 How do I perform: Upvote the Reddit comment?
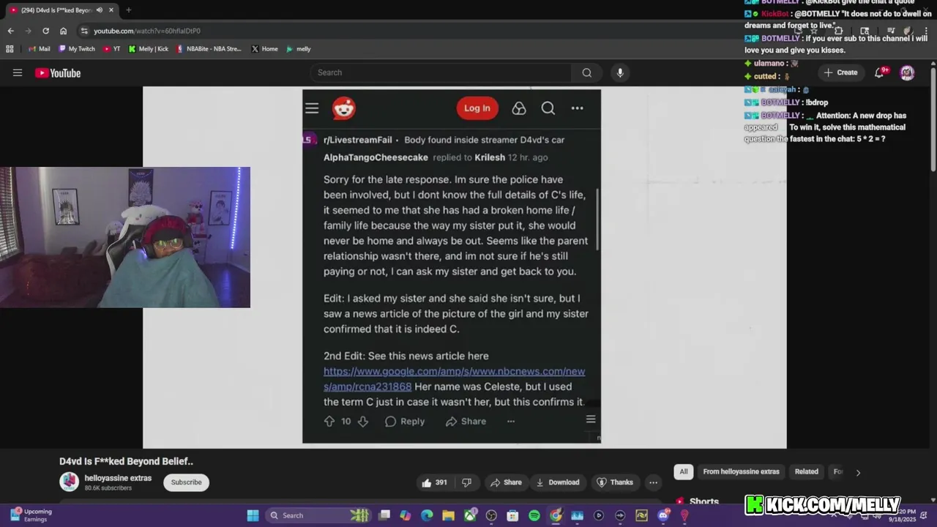point(329,422)
